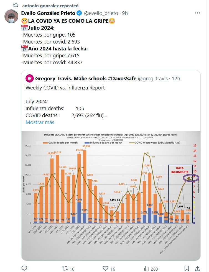
Task: Open Evelio González Prieto's profile picture
Action: 12,16
